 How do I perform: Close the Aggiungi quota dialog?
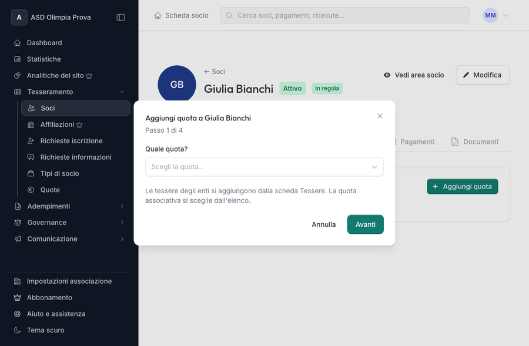click(380, 116)
